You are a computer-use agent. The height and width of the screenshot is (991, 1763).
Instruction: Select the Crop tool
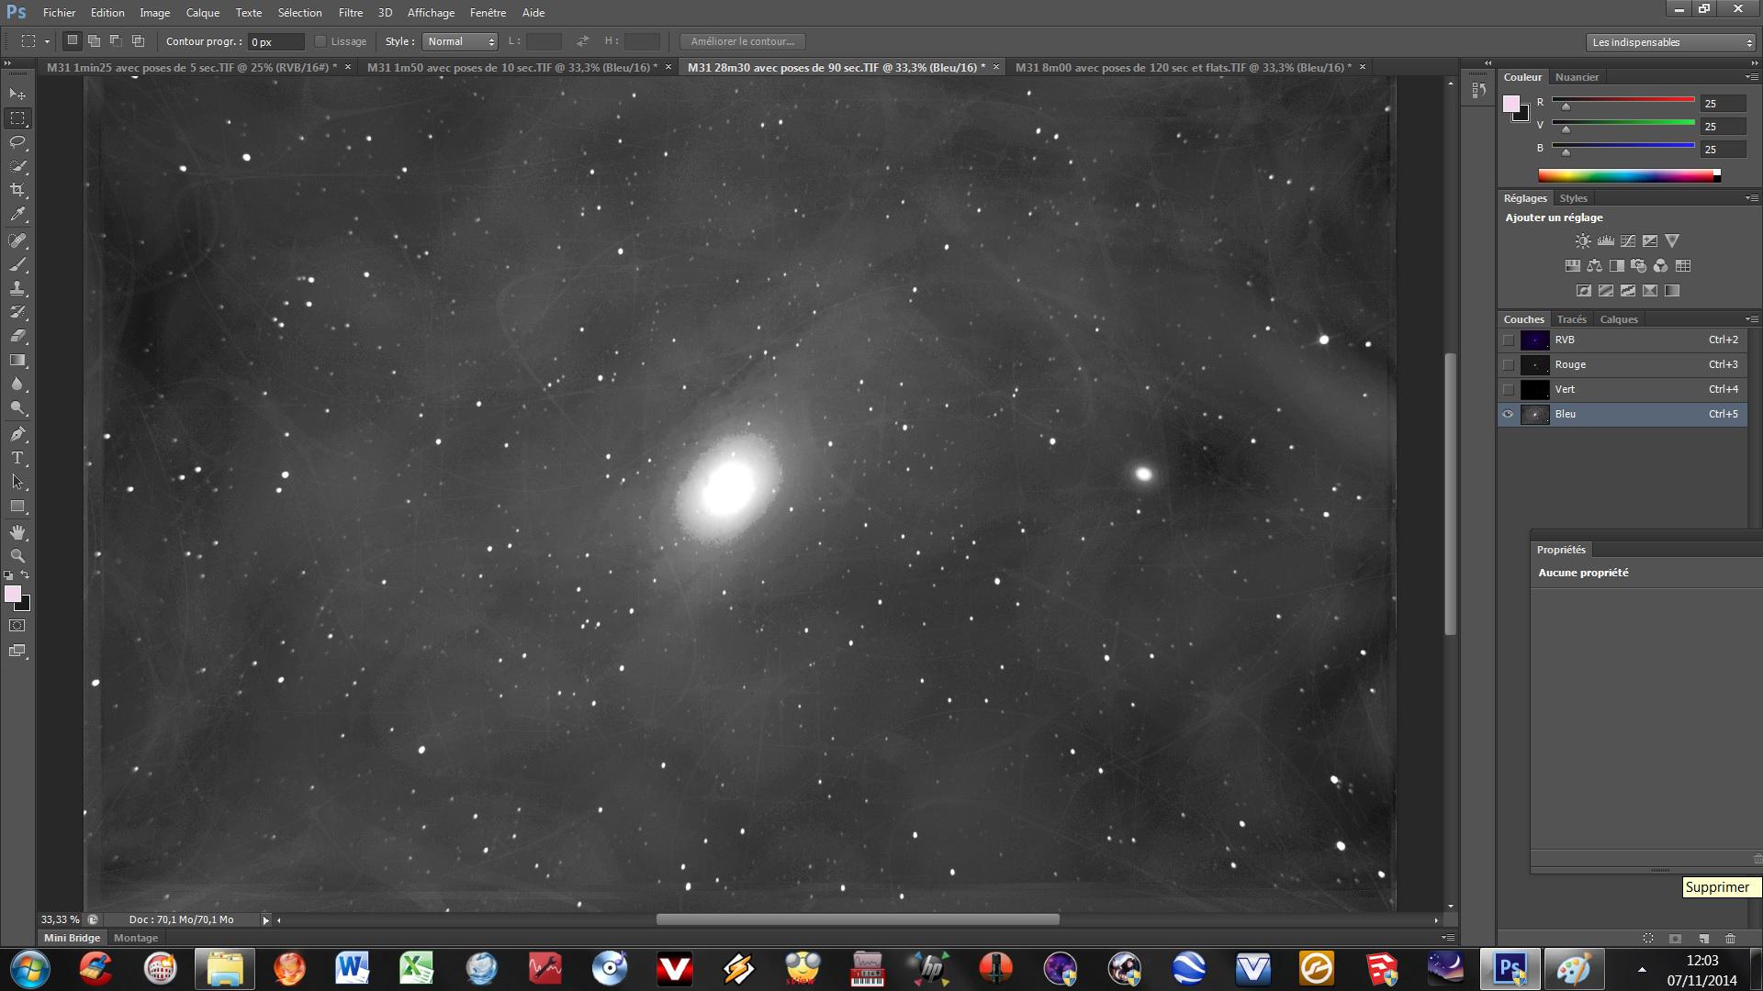[17, 190]
